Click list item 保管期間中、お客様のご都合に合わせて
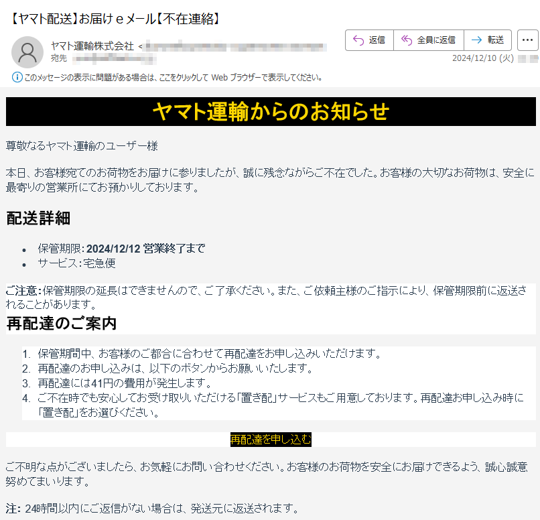The image size is (540, 520). (x=210, y=354)
